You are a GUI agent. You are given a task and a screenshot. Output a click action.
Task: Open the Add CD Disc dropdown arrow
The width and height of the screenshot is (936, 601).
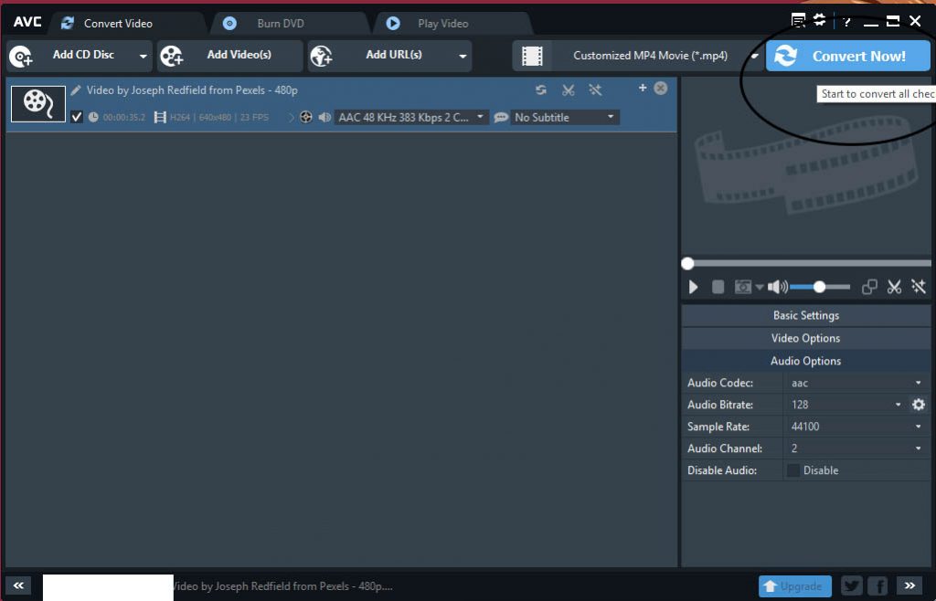click(x=144, y=56)
